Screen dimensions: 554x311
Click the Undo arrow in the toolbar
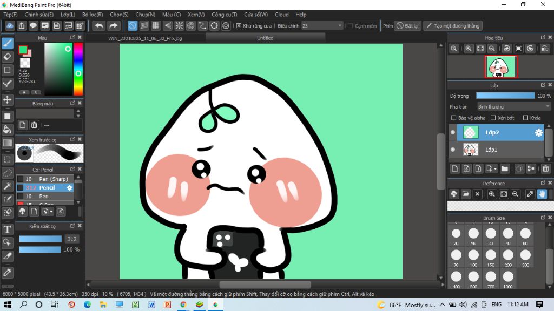100,26
